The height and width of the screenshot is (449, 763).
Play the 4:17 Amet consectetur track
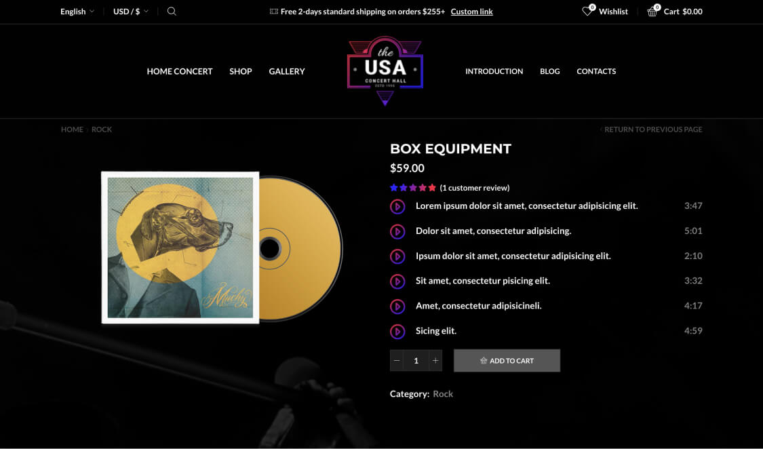[397, 307]
